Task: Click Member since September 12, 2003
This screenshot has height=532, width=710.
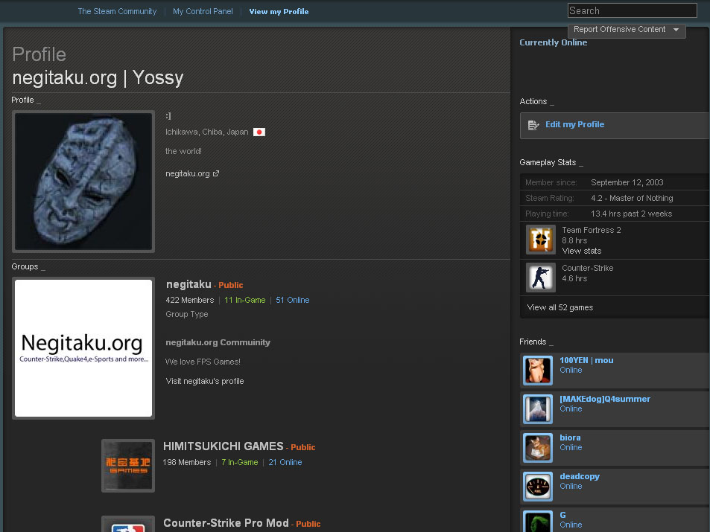Action: (x=627, y=182)
